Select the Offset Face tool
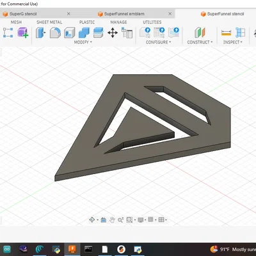The image size is (256, 256). 99,33
